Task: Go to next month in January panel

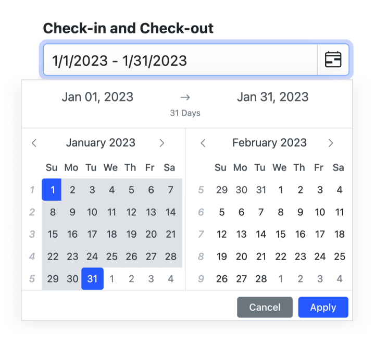Action: [162, 143]
